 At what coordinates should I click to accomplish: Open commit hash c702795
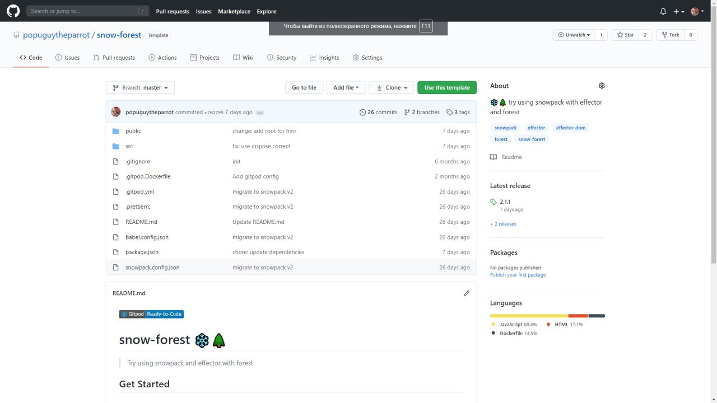[x=214, y=113]
